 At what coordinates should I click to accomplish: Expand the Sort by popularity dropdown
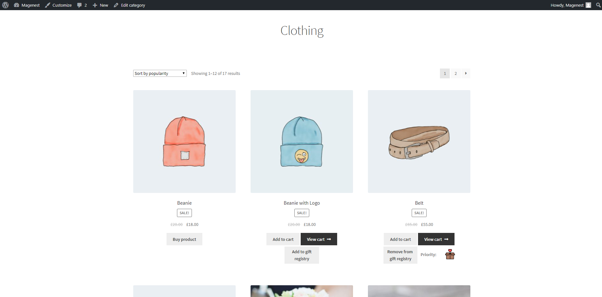160,73
